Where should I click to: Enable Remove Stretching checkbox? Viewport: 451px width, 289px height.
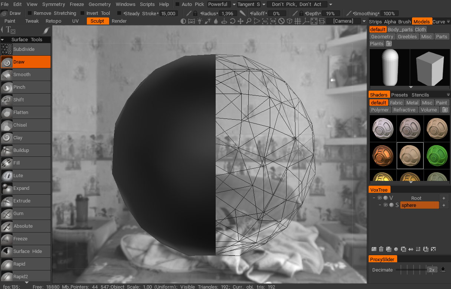(x=30, y=13)
